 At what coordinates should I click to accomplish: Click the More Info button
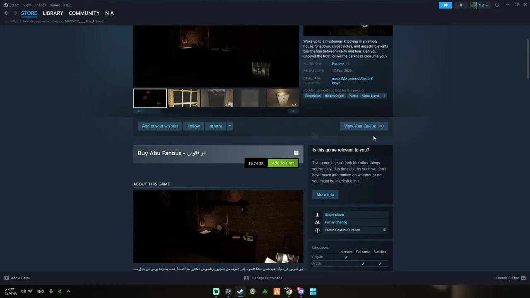coord(325,195)
